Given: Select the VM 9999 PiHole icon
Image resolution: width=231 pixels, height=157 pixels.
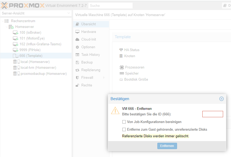Looking at the screenshot, I should point(16,50).
